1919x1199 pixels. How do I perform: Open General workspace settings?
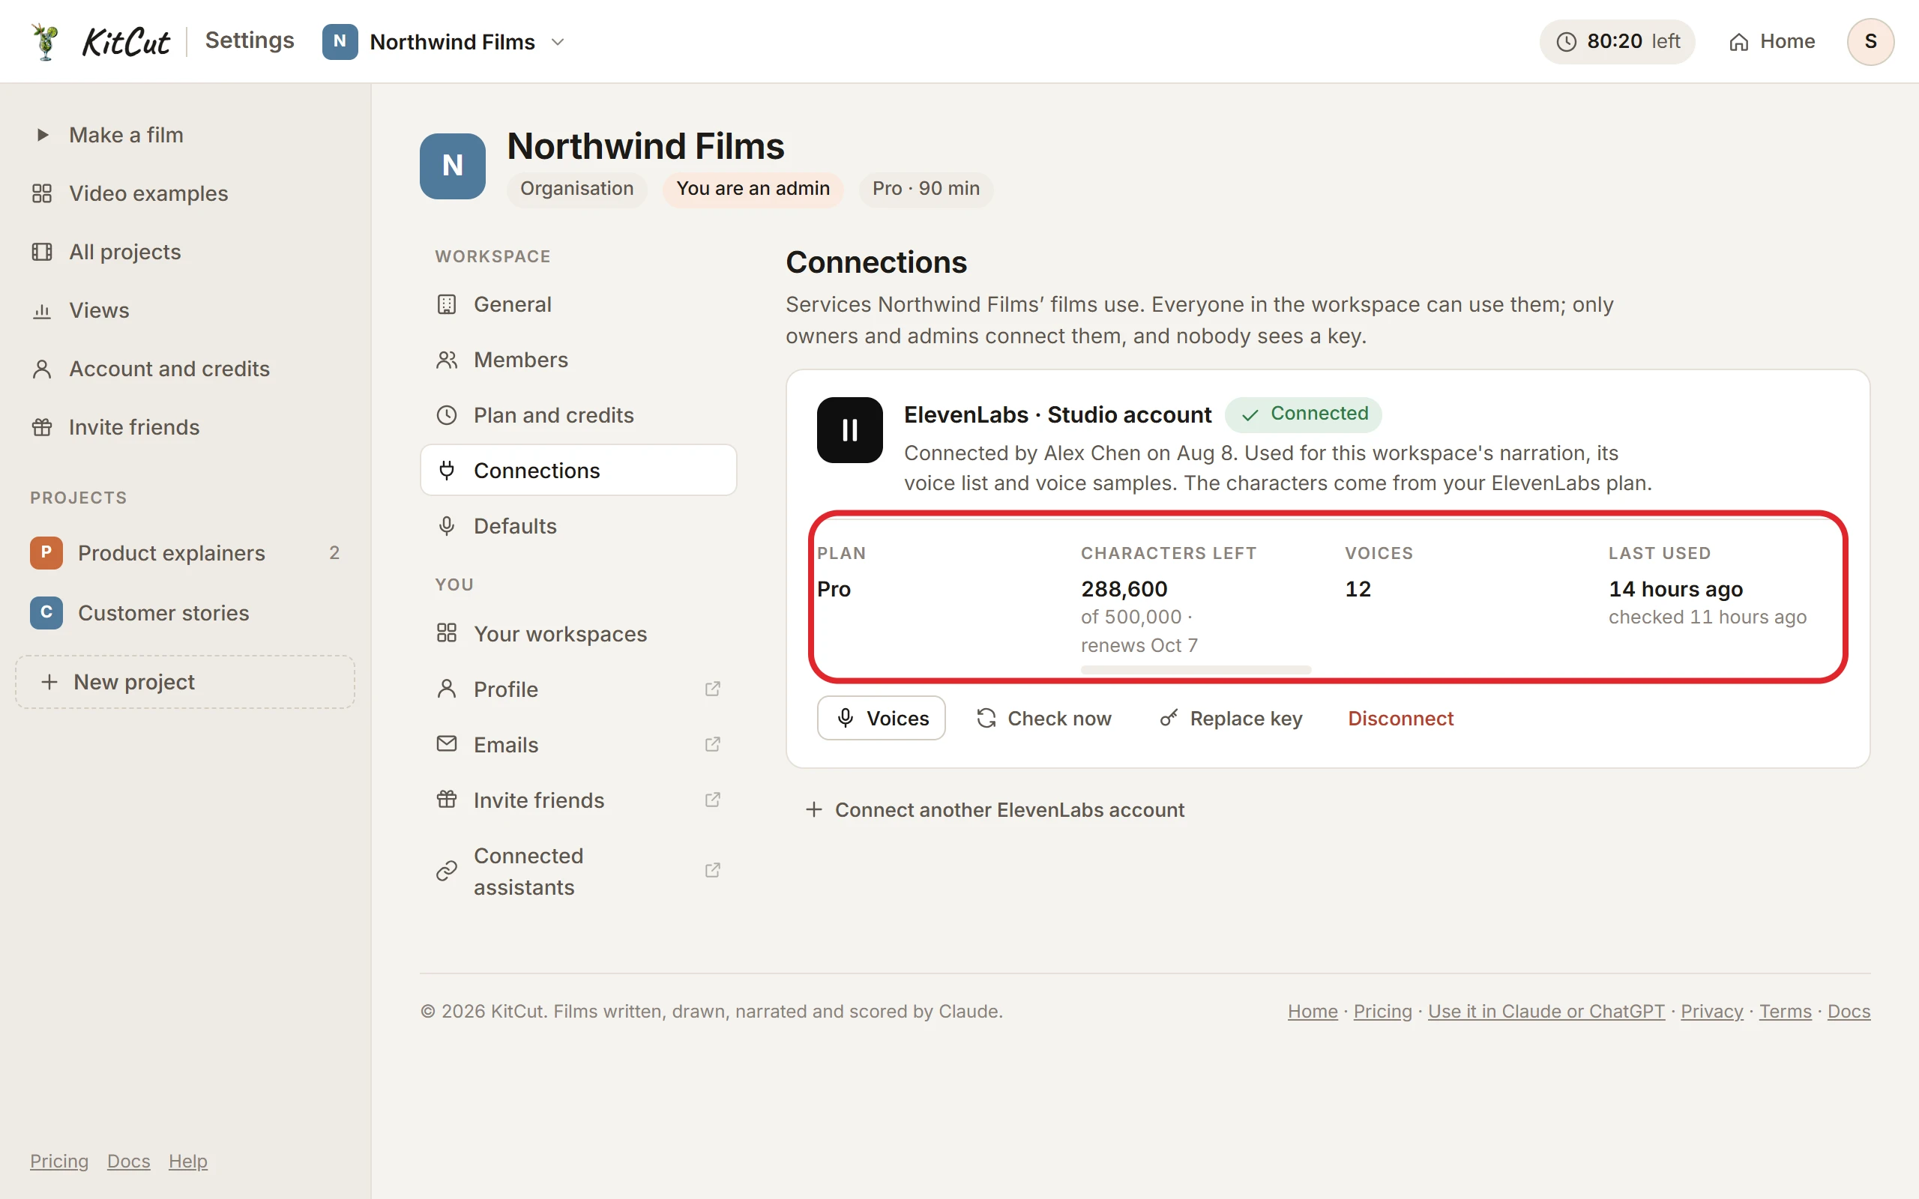578,304
